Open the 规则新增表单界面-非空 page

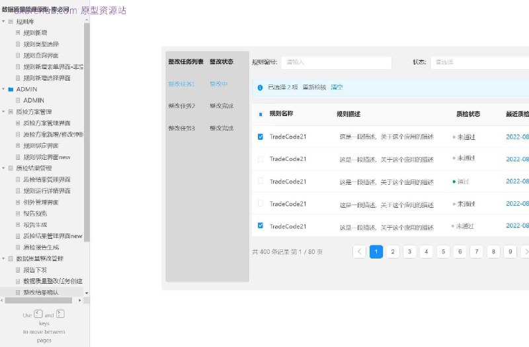tap(54, 67)
